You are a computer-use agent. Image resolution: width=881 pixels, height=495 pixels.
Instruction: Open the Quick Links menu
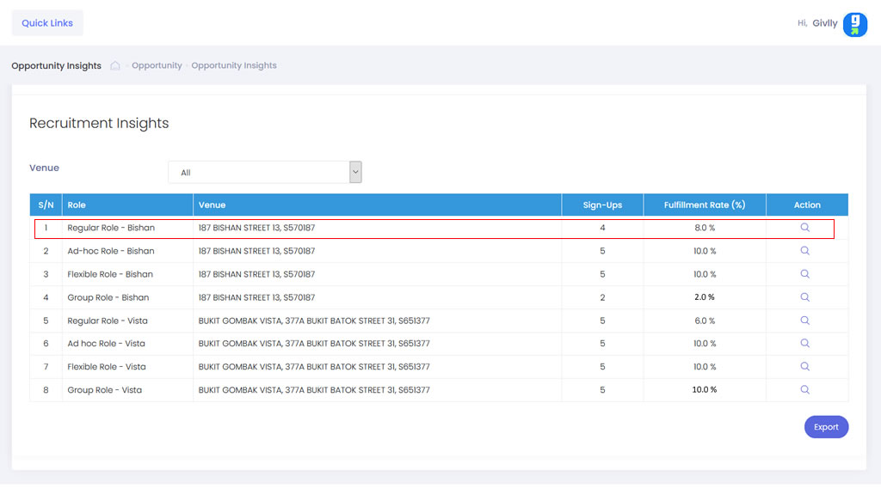[47, 23]
